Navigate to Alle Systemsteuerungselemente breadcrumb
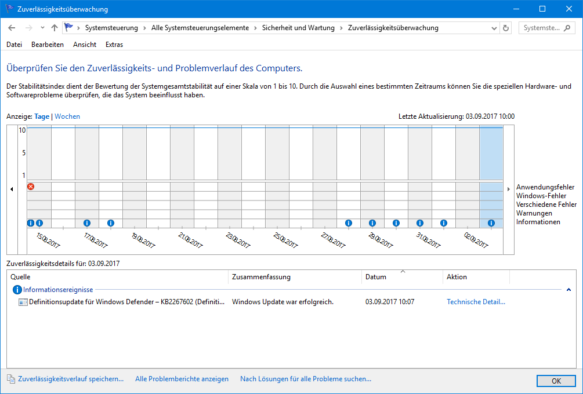583x394 pixels. 200,28
